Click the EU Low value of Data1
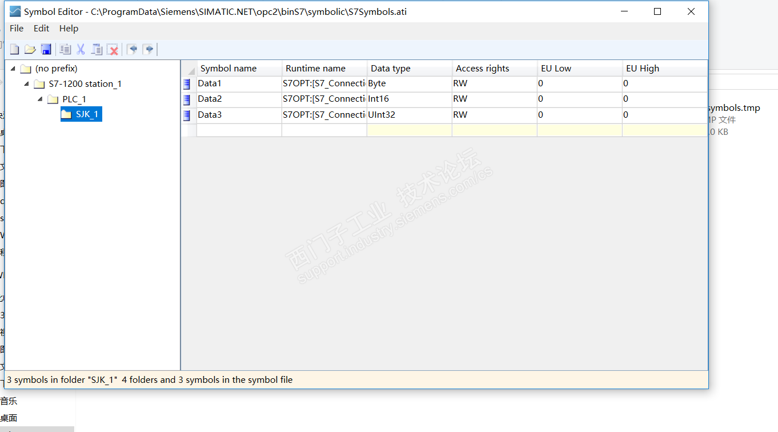 click(x=580, y=84)
